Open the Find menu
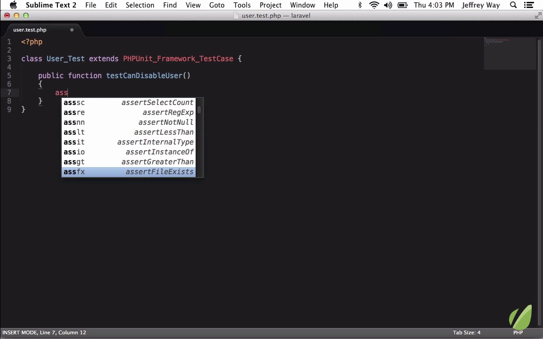The width and height of the screenshot is (543, 339). (x=170, y=5)
